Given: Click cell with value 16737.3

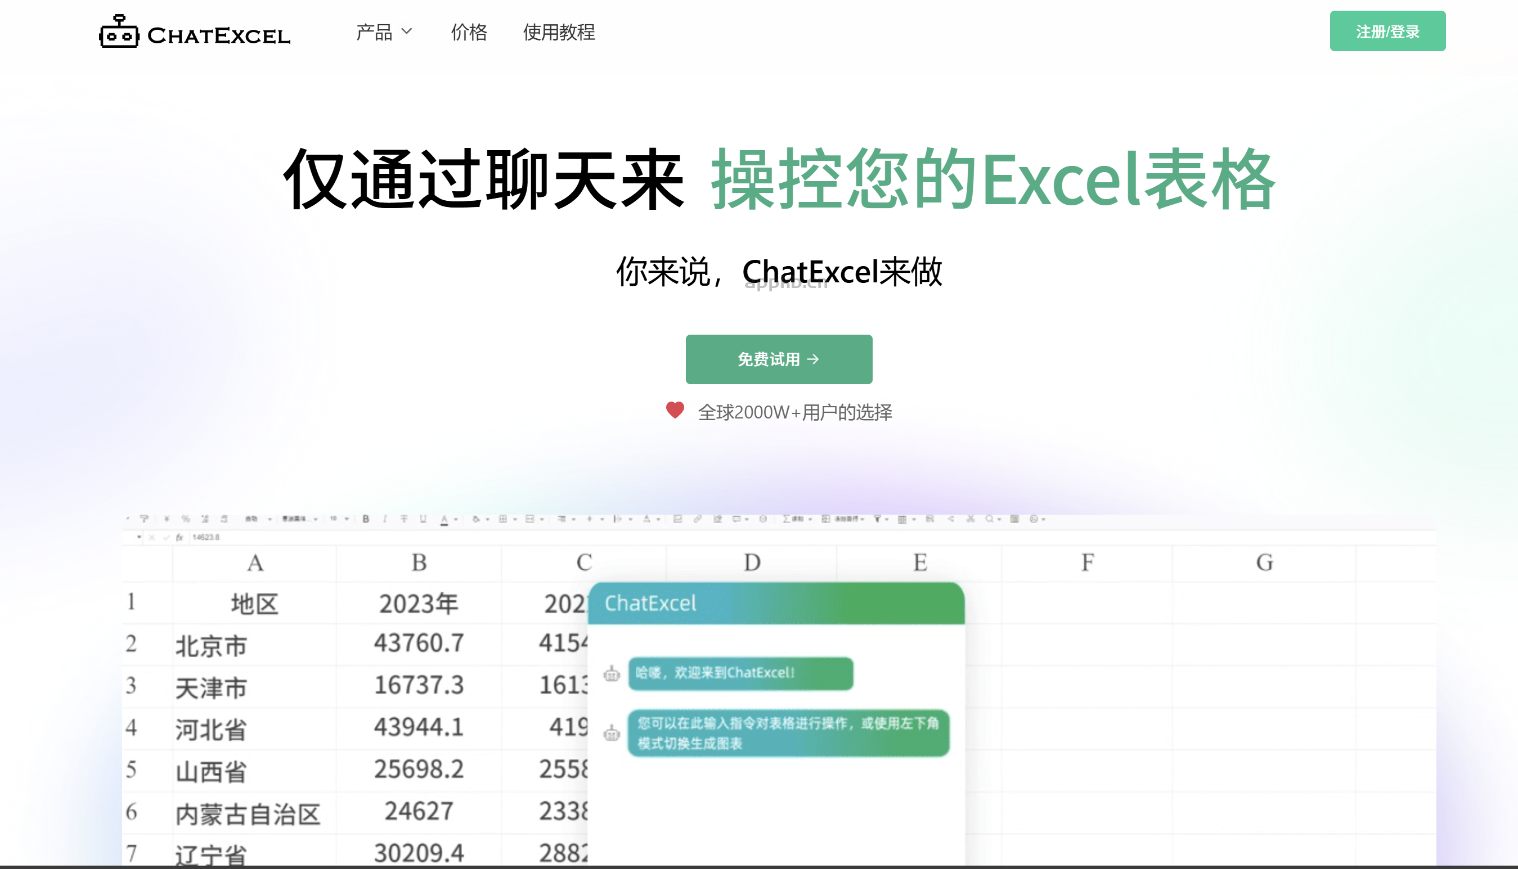Looking at the screenshot, I should coord(419,686).
